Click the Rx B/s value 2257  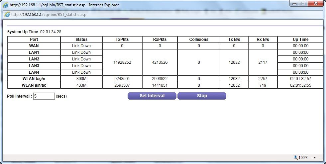(x=263, y=79)
